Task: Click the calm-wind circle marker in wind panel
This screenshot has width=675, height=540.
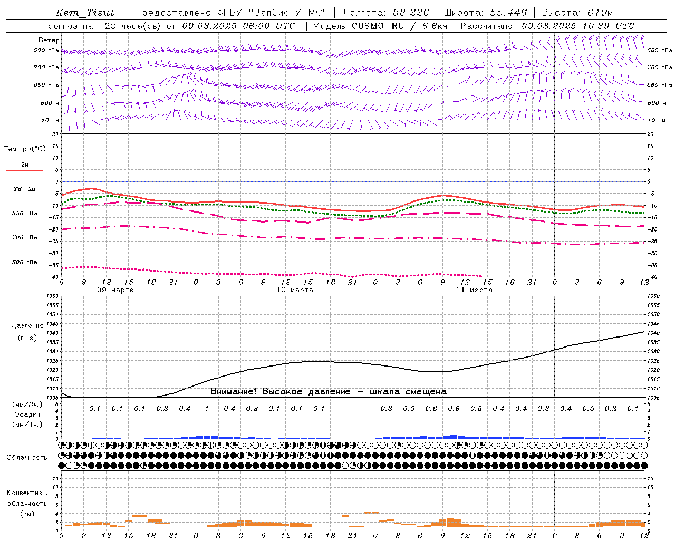Action: click(442, 102)
